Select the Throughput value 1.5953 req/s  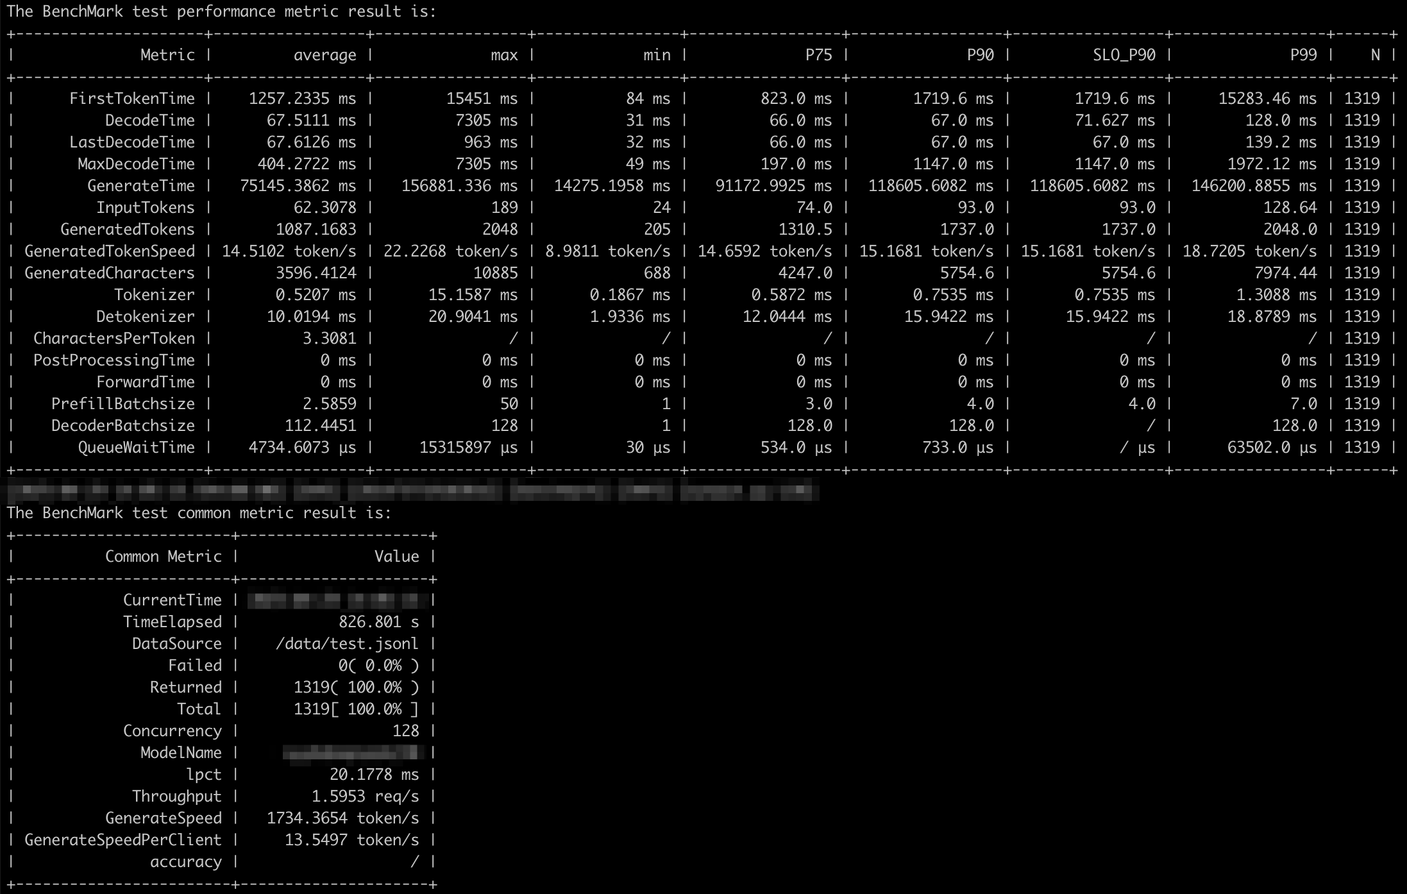tap(365, 797)
